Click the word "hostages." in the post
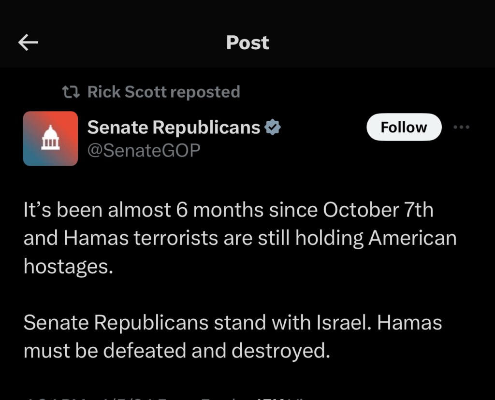Screen dimensions: 495x400 tap(68, 266)
